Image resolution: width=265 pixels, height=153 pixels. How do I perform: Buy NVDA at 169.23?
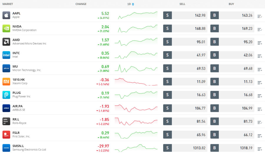click(232, 28)
